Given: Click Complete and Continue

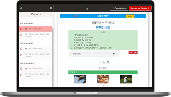Looking at the screenshot, I should tap(140, 8).
